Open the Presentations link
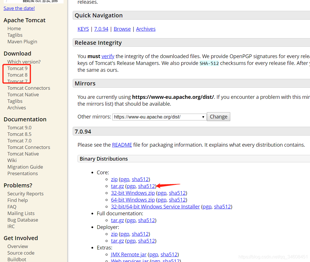This screenshot has width=310, height=262. (x=23, y=173)
